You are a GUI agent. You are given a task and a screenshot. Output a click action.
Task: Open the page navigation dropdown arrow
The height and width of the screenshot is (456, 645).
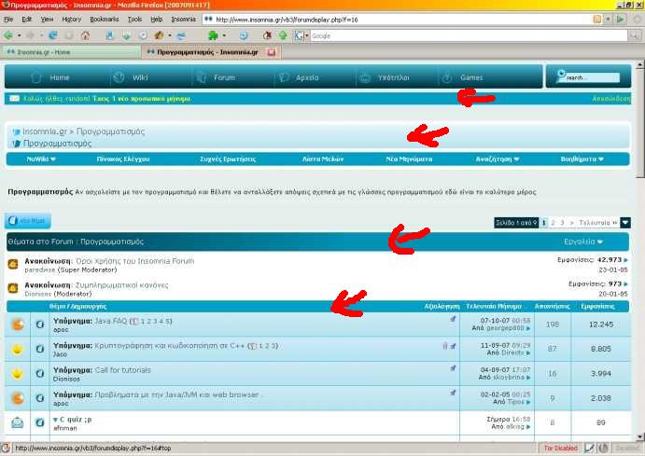click(x=625, y=223)
